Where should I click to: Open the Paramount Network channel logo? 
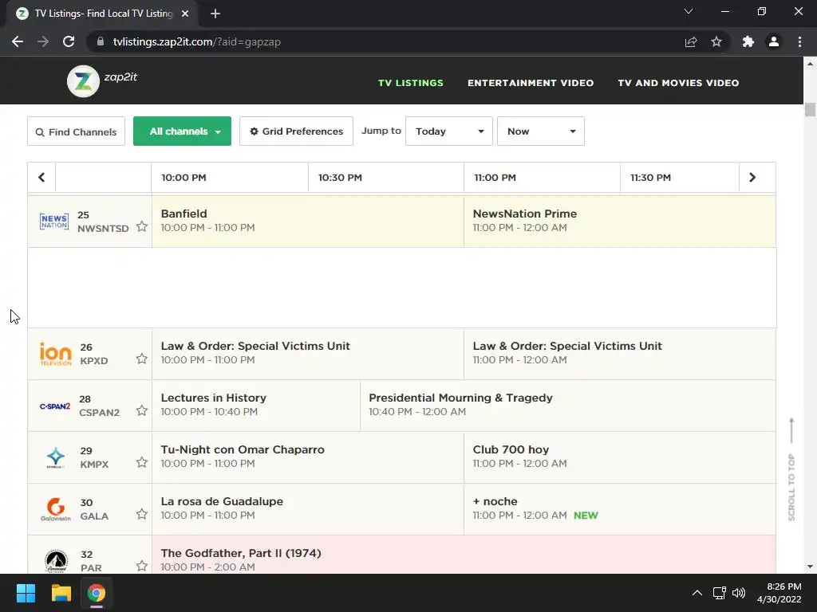pos(56,561)
